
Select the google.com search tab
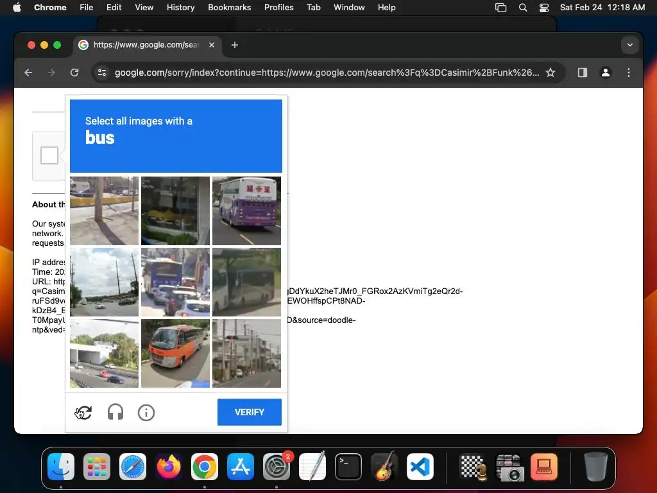(x=147, y=45)
